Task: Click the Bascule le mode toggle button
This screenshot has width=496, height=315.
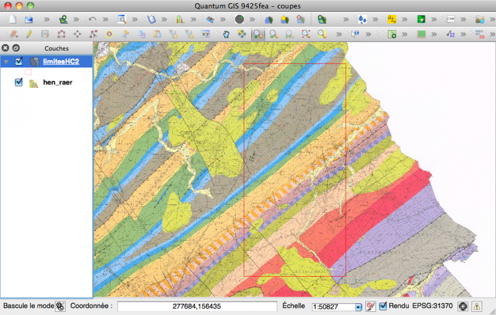Action: (60, 306)
